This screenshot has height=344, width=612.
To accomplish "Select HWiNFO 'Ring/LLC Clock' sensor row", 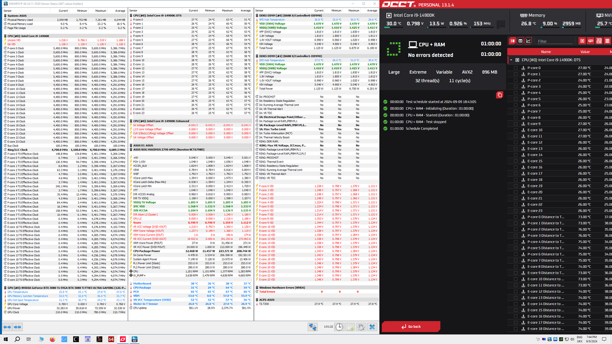I will coord(65,150).
